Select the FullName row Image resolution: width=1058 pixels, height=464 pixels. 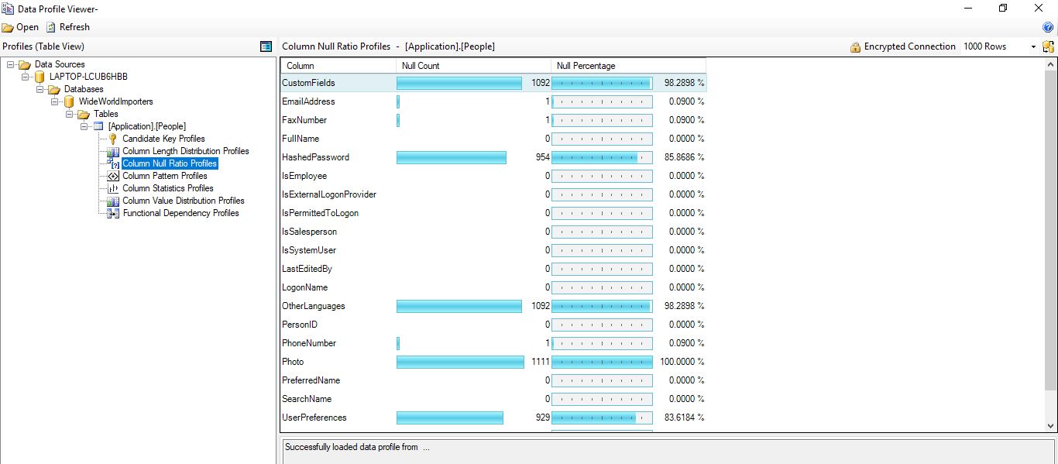pyautogui.click(x=493, y=139)
